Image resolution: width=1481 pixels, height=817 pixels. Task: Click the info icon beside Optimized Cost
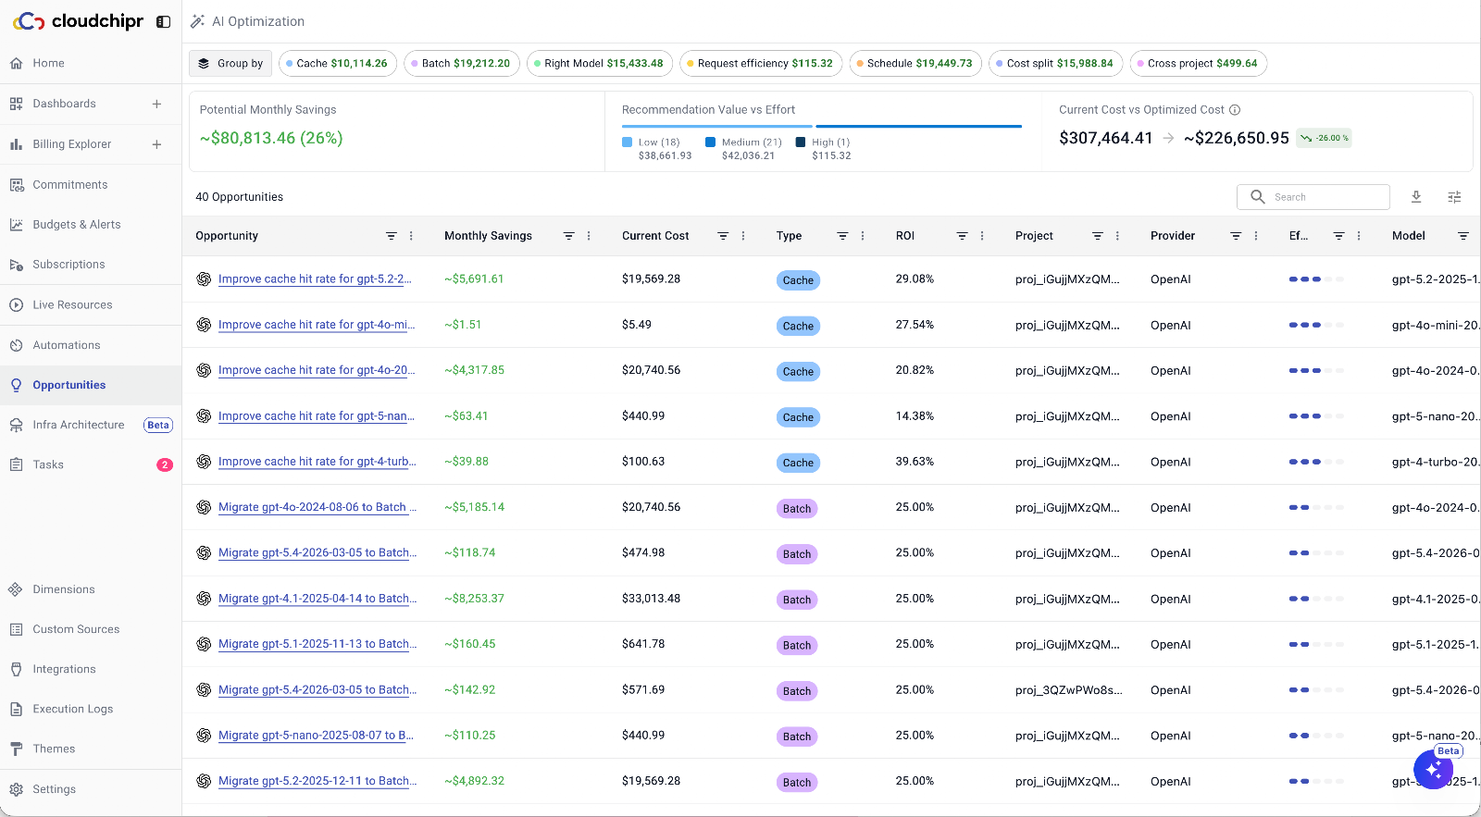[x=1235, y=109]
